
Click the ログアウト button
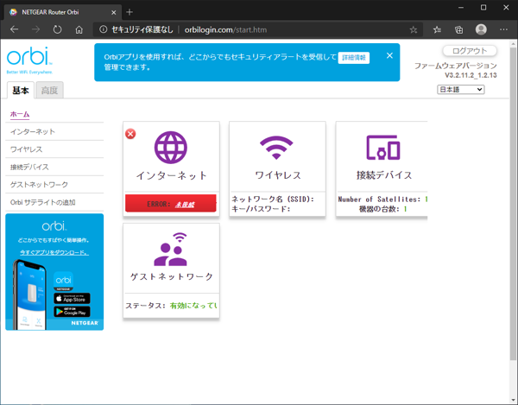pyautogui.click(x=470, y=51)
